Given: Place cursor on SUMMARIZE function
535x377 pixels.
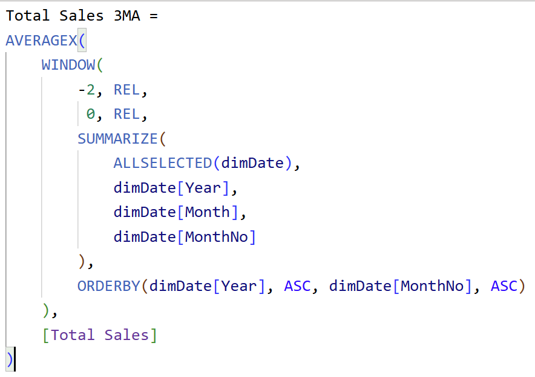Looking at the screenshot, I should click(x=117, y=139).
